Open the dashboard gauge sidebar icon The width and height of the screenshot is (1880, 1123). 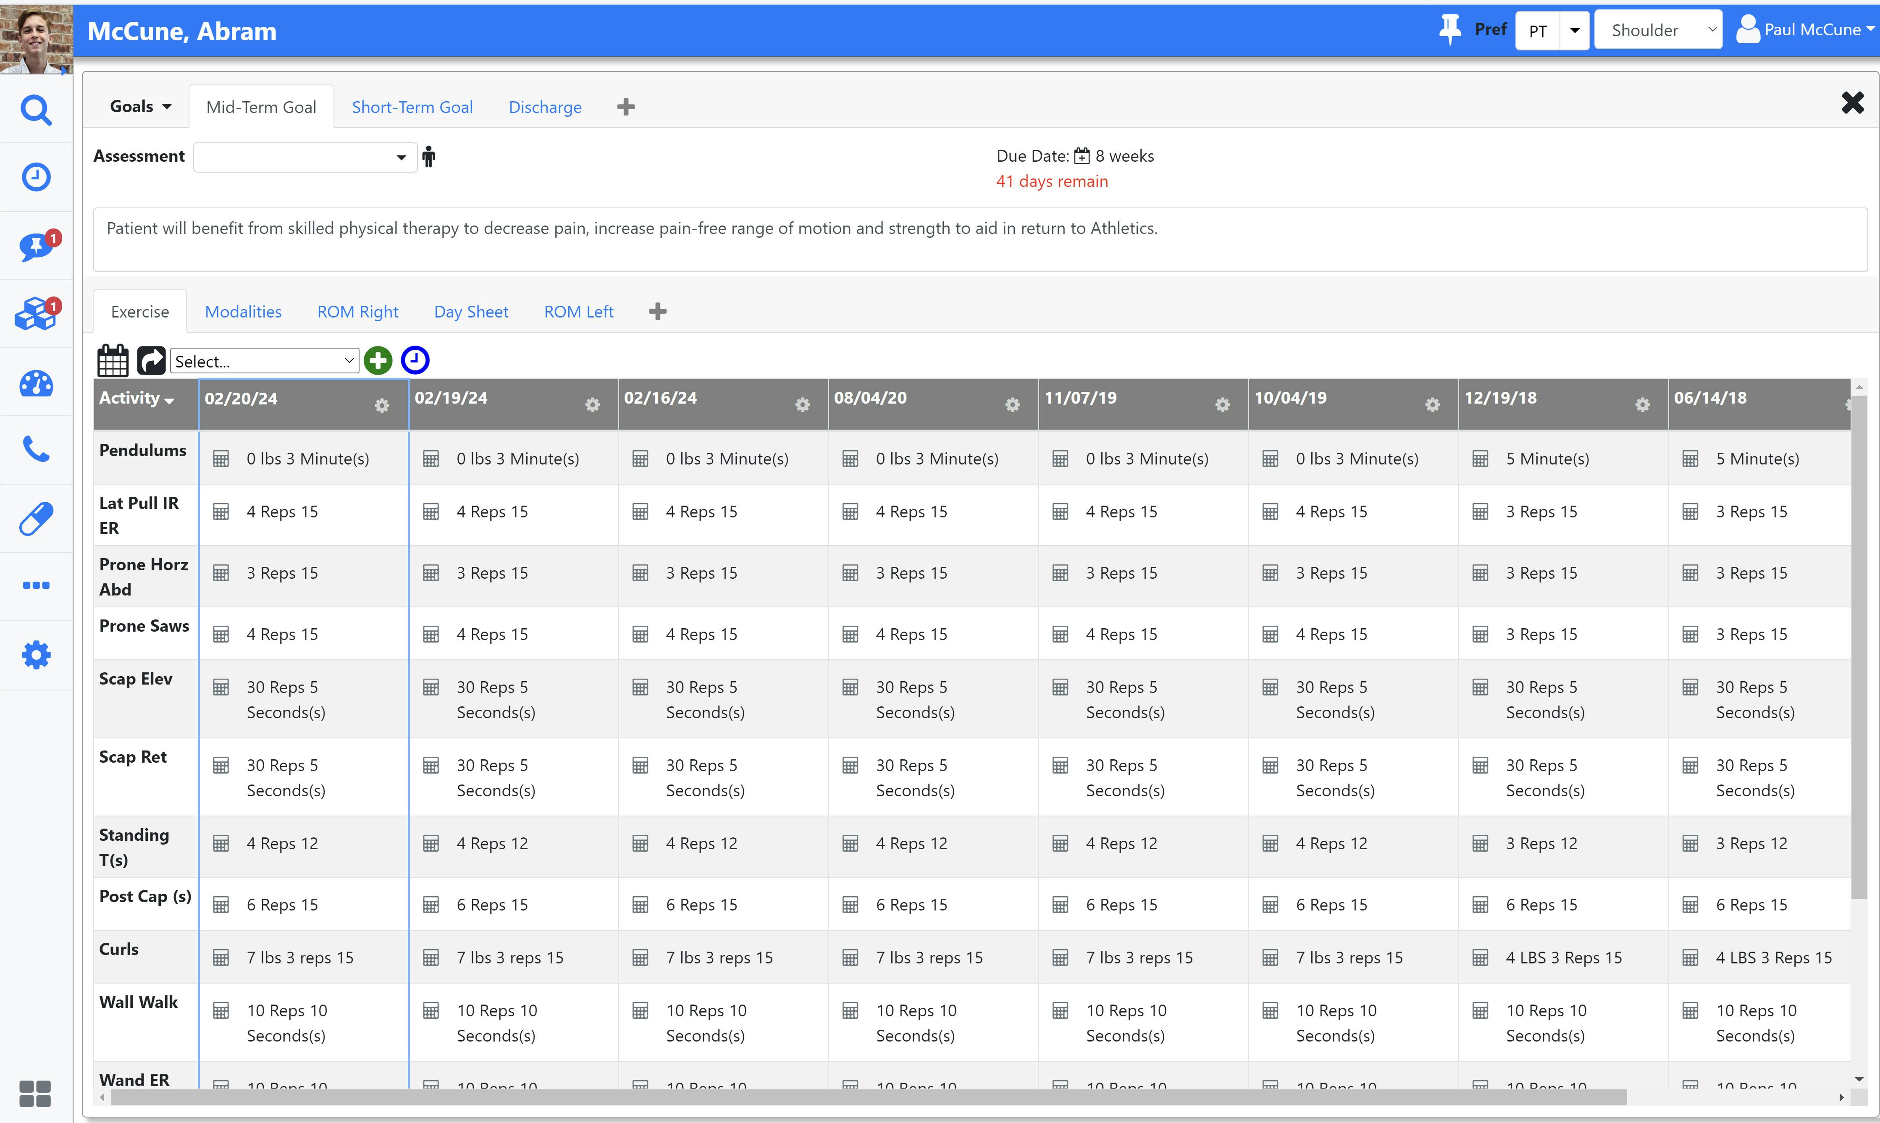coord(36,384)
